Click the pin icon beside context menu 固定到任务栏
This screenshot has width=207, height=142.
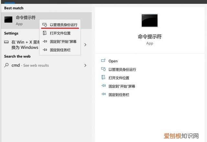point(45,50)
